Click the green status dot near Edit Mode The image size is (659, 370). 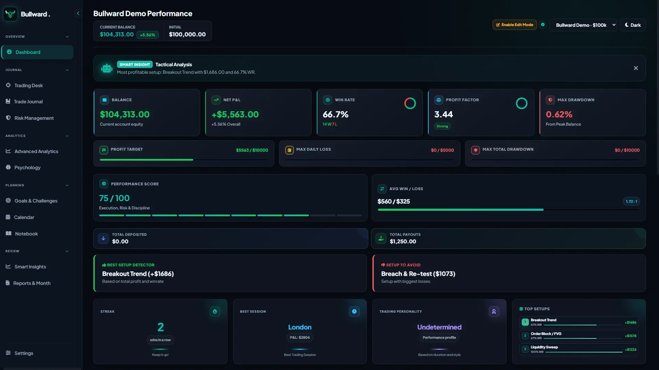coord(543,25)
